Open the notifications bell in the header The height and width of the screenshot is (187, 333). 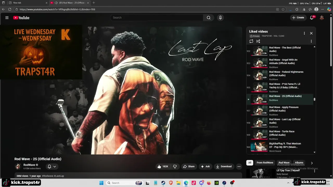[x=312, y=18]
